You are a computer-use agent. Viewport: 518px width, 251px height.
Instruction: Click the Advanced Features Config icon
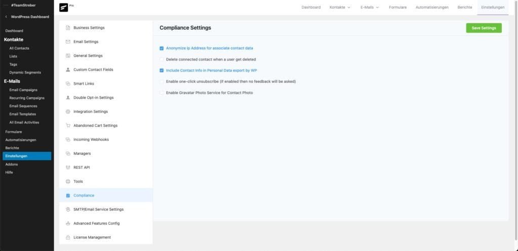(68, 223)
